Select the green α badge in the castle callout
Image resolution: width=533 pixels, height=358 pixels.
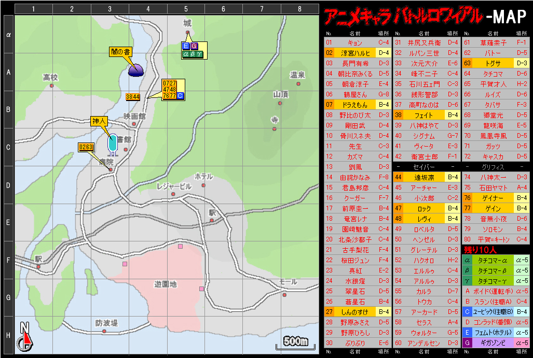click(x=186, y=54)
